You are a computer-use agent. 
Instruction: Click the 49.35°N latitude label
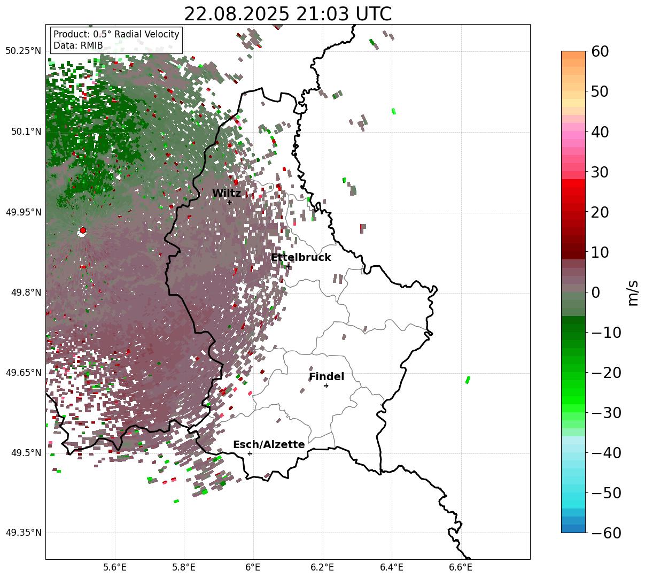(x=23, y=533)
